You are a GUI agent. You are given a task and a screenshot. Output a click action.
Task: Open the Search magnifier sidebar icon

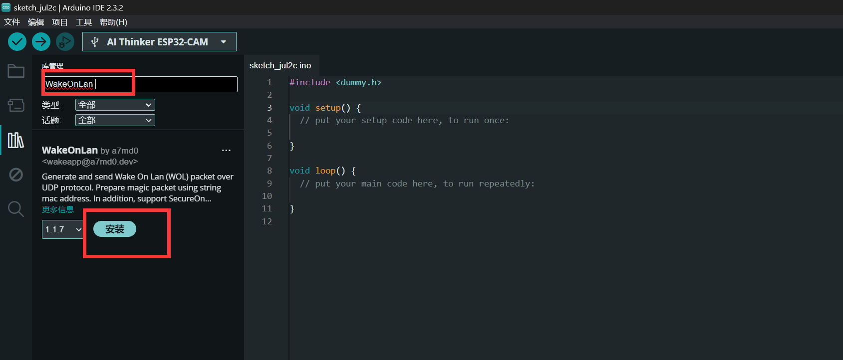pos(16,209)
